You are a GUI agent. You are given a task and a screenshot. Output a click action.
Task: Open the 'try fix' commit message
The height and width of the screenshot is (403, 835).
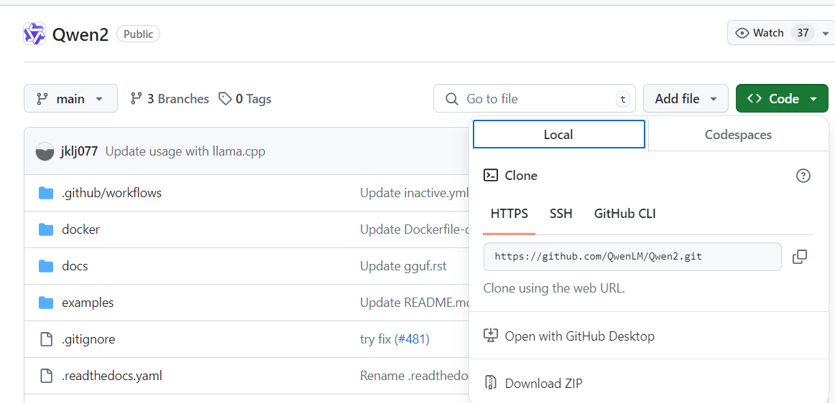[x=376, y=338]
